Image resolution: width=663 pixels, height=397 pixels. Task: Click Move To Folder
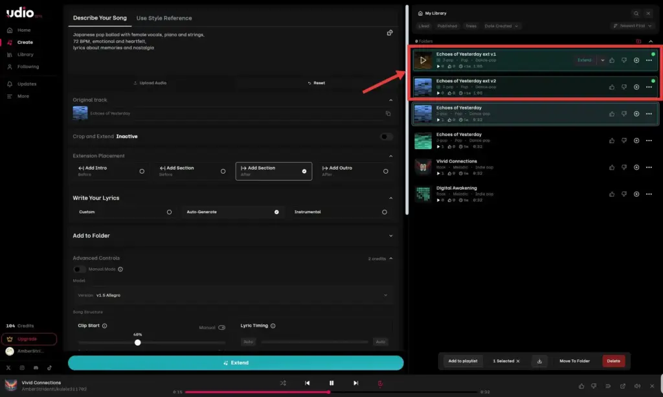(574, 361)
